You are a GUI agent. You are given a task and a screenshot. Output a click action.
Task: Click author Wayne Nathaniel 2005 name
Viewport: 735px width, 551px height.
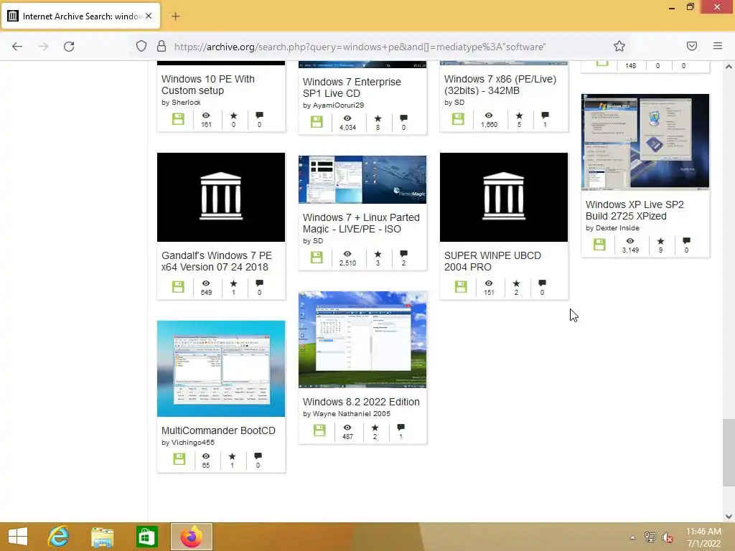tap(351, 414)
